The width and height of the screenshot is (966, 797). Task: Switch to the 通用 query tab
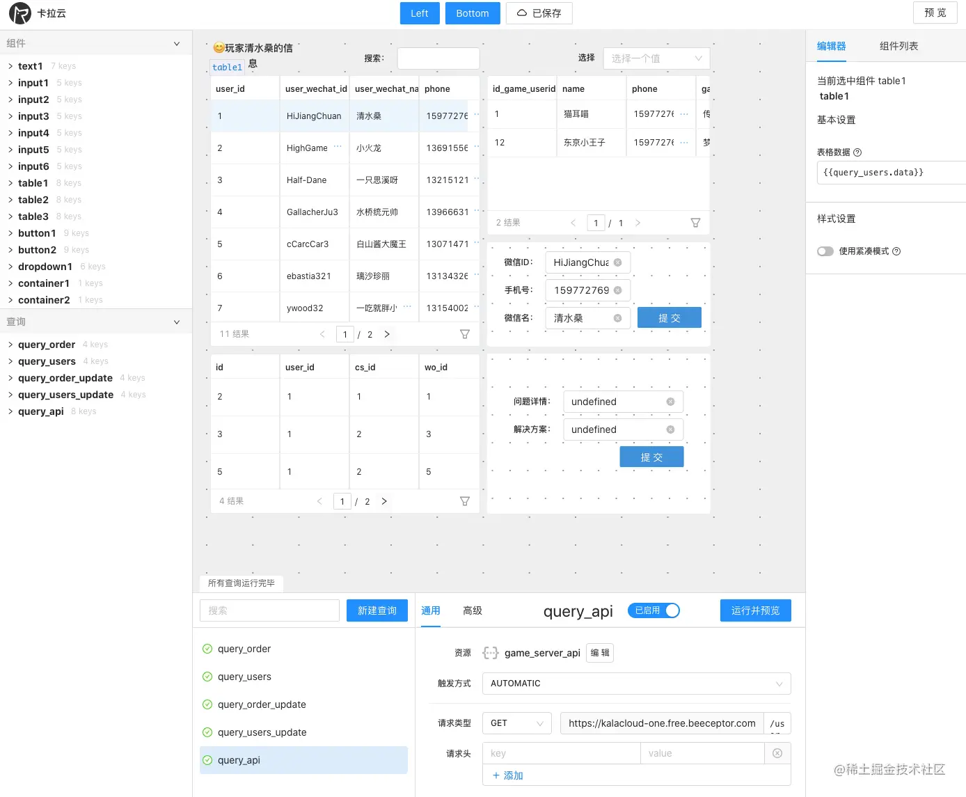point(431,610)
